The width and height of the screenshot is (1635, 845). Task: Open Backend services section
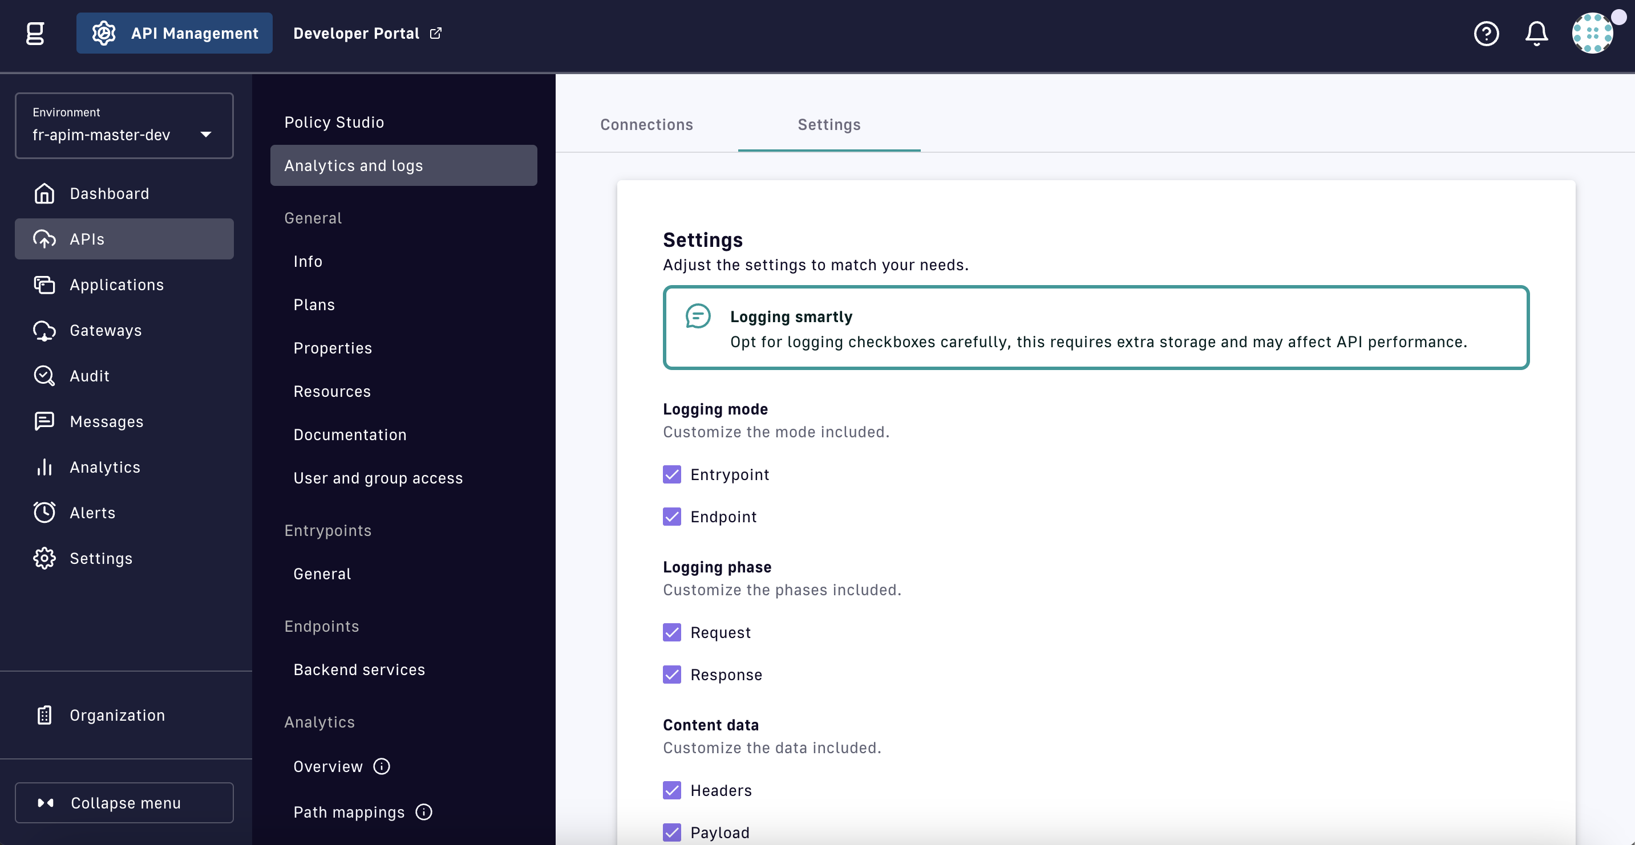pos(359,670)
